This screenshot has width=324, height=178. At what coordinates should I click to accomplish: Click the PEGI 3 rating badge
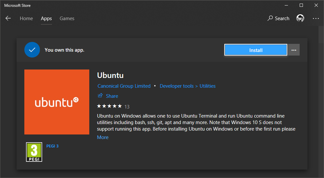(34, 152)
